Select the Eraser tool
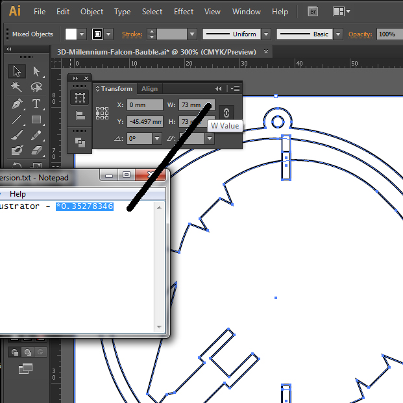Viewport: 403px width, 403px height. tap(36, 151)
